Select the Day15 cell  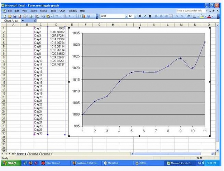(41, 79)
